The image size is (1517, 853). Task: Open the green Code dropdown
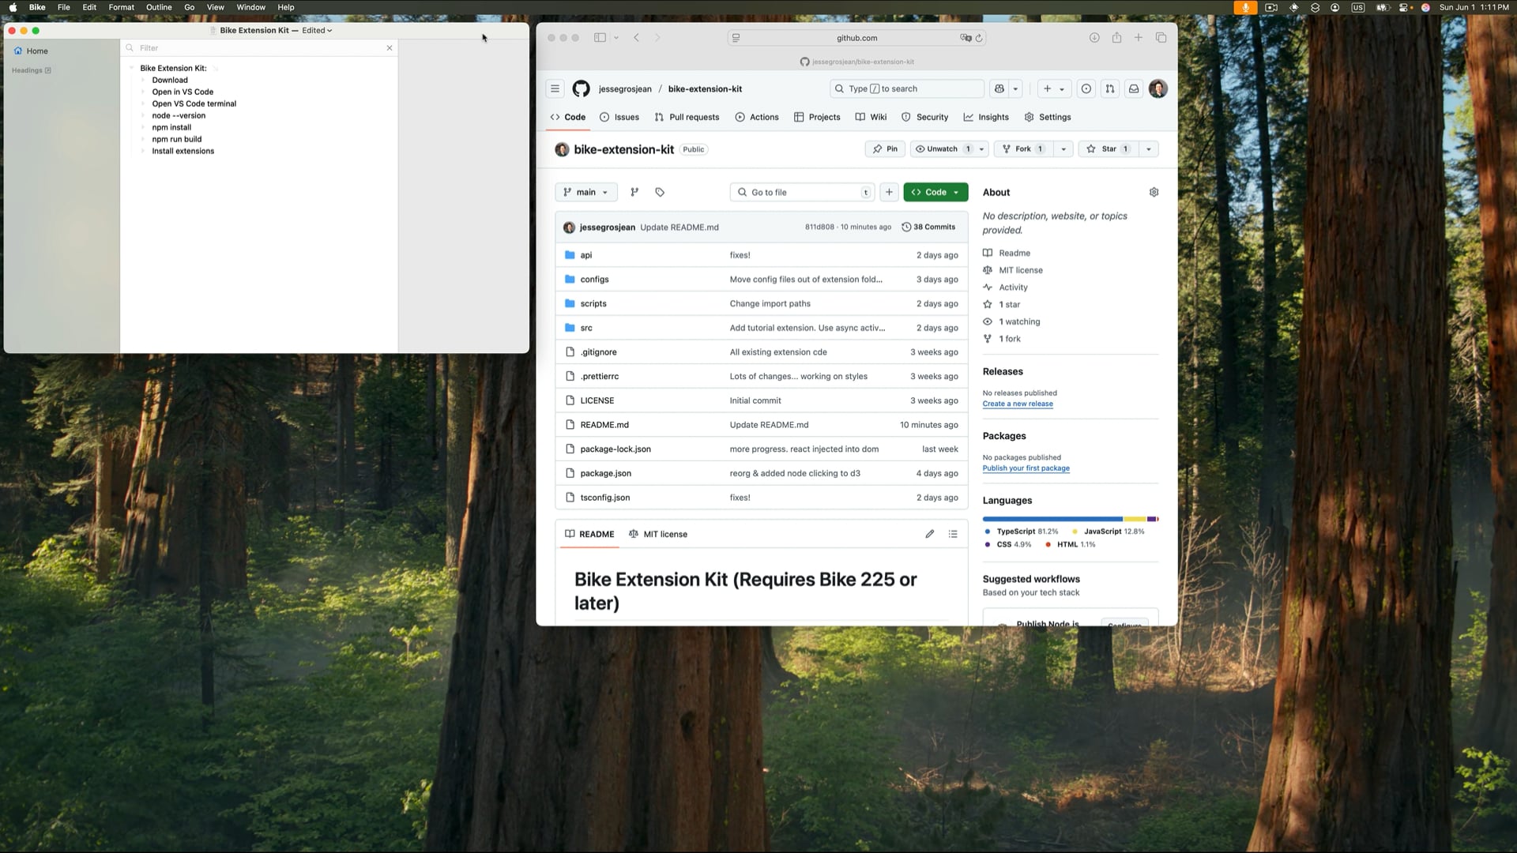point(935,192)
